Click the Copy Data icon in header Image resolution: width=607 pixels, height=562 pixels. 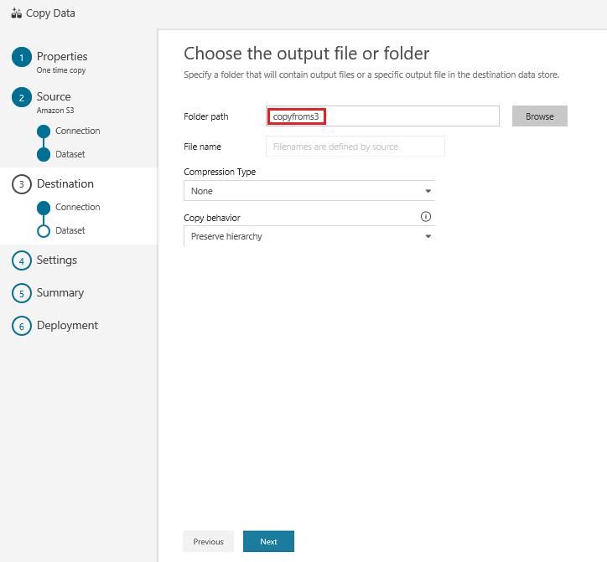click(16, 13)
